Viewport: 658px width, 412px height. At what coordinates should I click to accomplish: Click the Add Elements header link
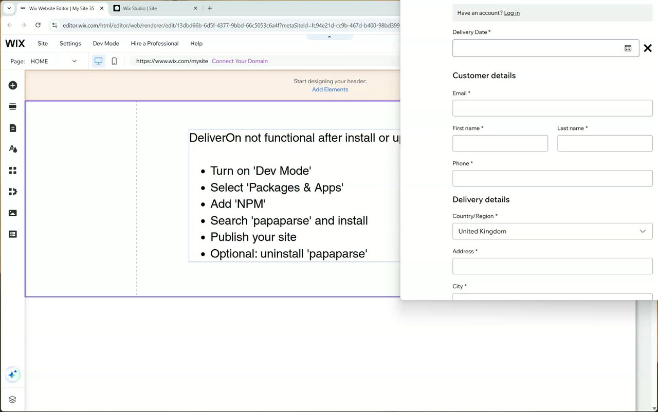pos(330,89)
